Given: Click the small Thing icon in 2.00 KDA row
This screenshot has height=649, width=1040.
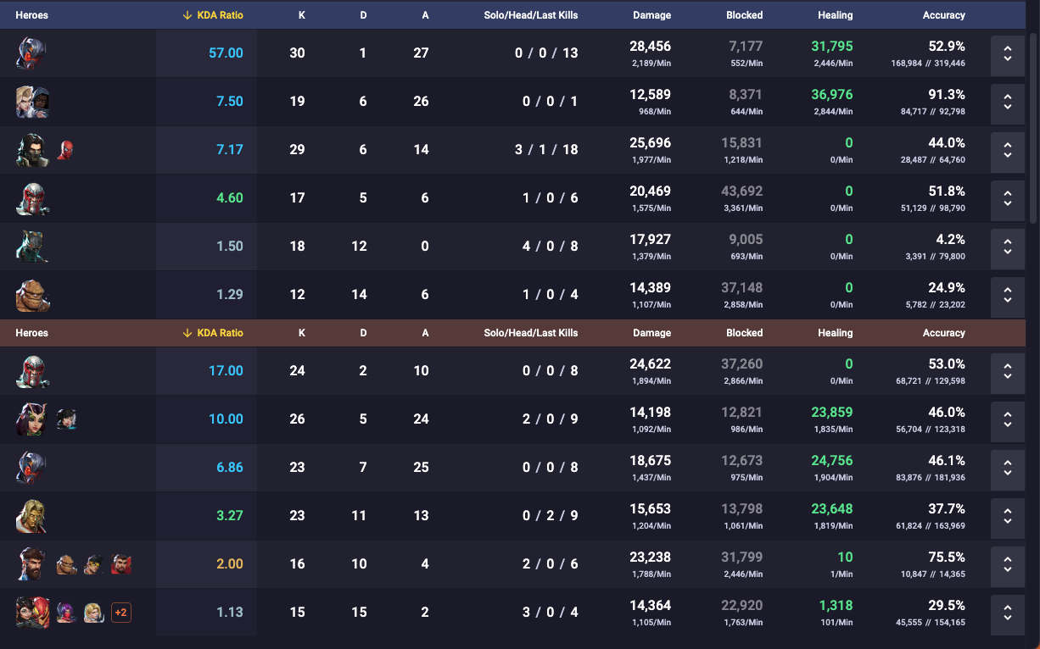Looking at the screenshot, I should [x=66, y=564].
